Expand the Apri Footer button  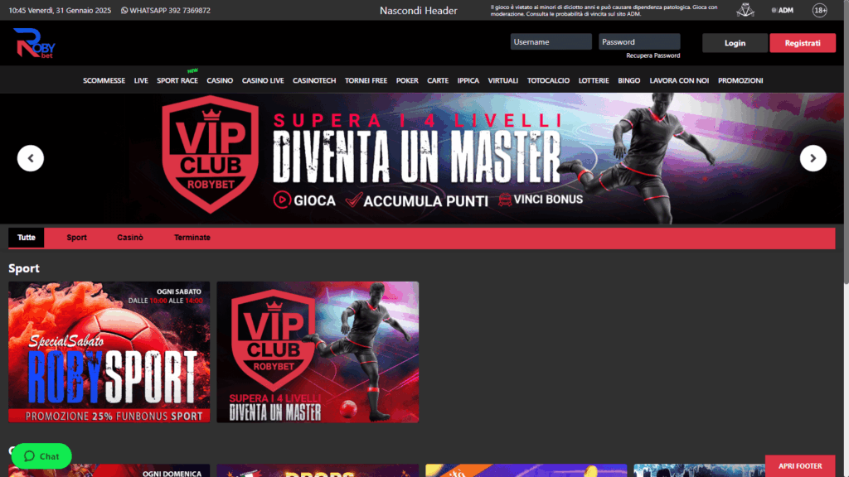pos(800,465)
